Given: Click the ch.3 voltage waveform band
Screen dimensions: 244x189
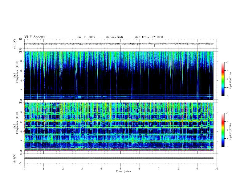Looking at the screenshot, I should (x=119, y=158).
